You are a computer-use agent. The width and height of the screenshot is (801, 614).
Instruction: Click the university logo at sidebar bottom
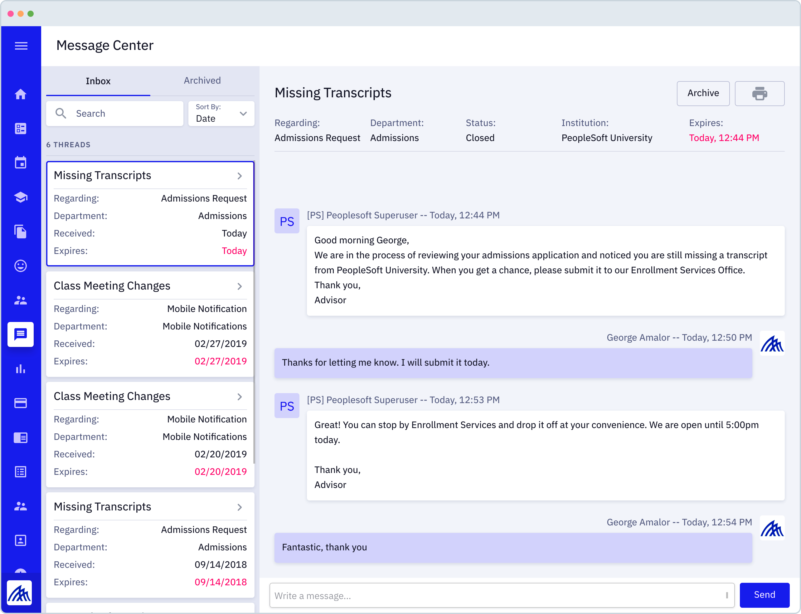[x=20, y=593]
